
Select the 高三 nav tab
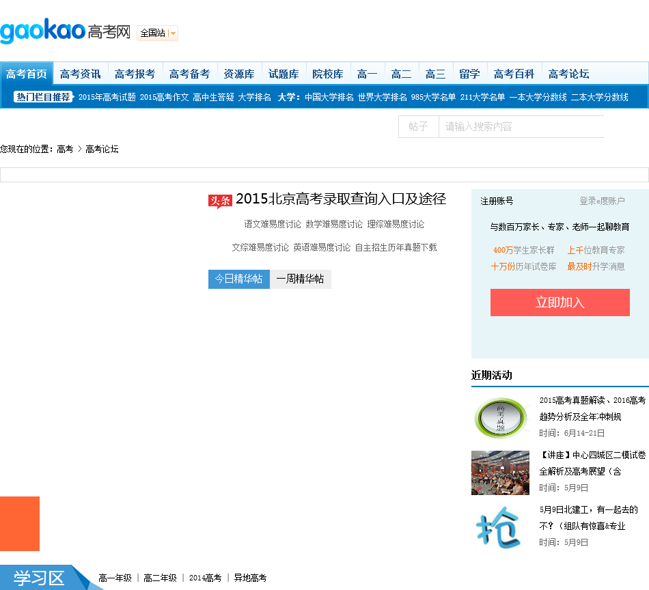point(435,74)
